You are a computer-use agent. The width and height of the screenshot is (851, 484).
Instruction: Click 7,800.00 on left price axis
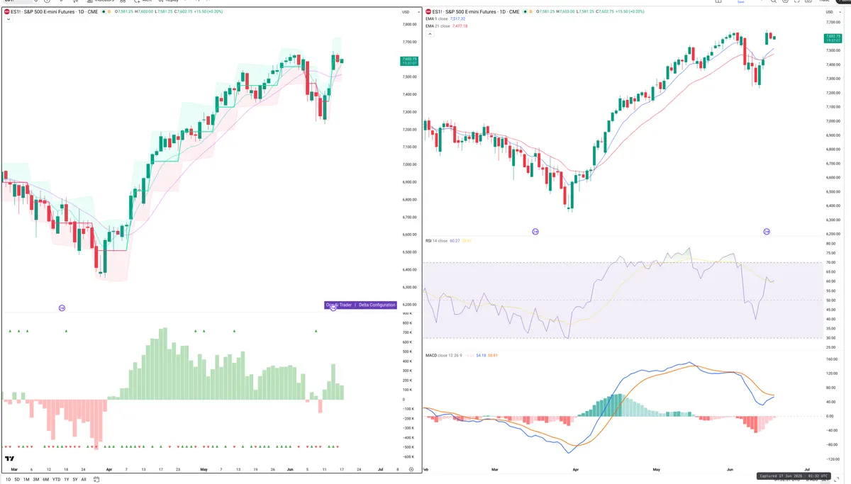point(408,24)
